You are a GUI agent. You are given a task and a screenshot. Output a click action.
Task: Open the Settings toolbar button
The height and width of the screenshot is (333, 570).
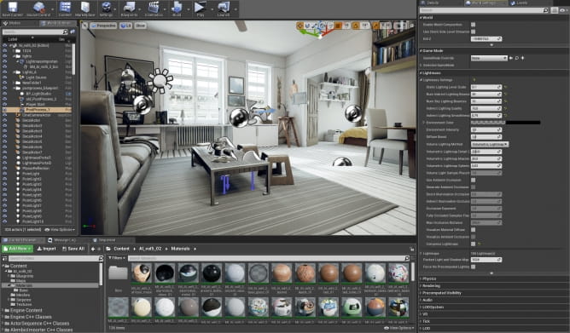106,9
